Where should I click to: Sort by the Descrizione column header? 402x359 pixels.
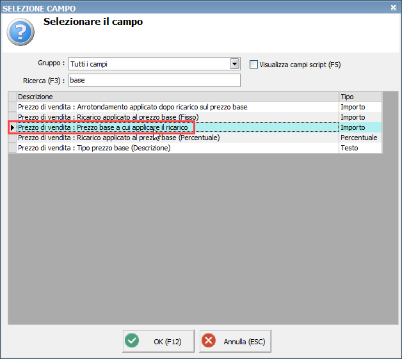178,97
